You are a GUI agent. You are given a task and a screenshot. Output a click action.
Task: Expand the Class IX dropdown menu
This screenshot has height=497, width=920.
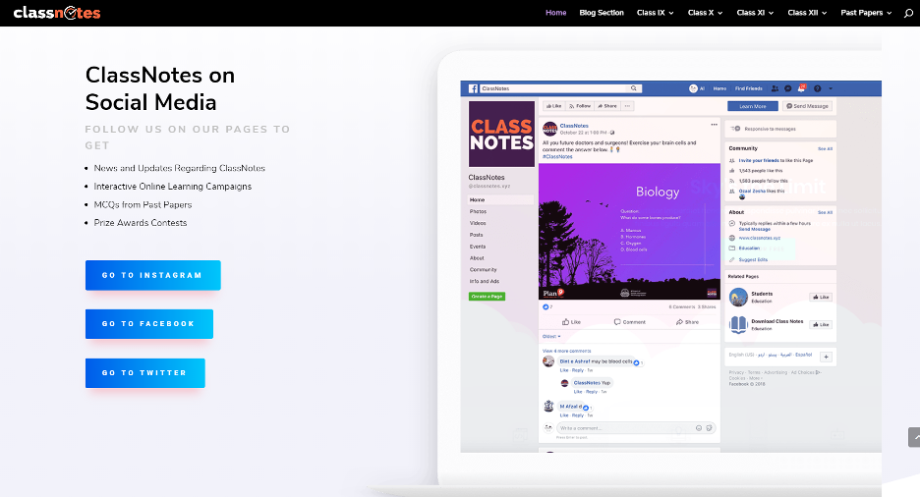pos(655,13)
